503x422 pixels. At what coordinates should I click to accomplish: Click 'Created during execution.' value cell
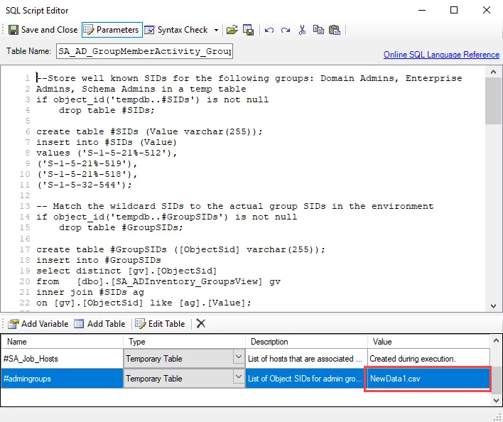tap(428, 359)
